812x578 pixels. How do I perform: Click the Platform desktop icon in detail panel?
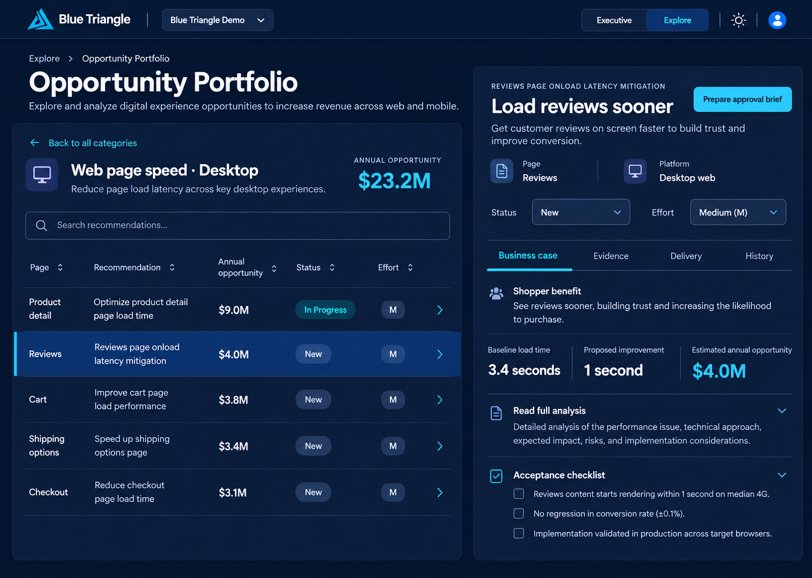point(635,171)
